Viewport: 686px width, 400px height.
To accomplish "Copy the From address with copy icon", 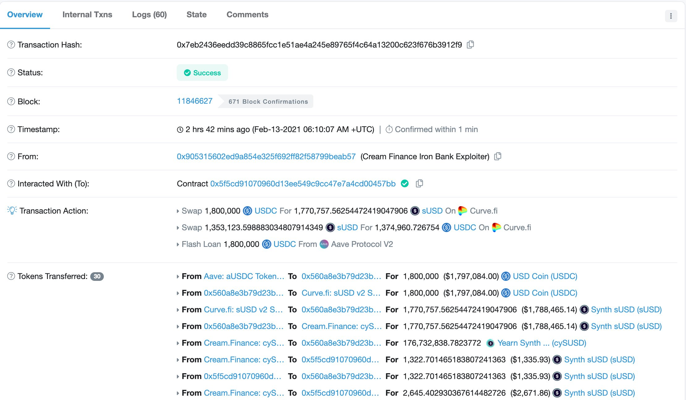I will tap(498, 156).
